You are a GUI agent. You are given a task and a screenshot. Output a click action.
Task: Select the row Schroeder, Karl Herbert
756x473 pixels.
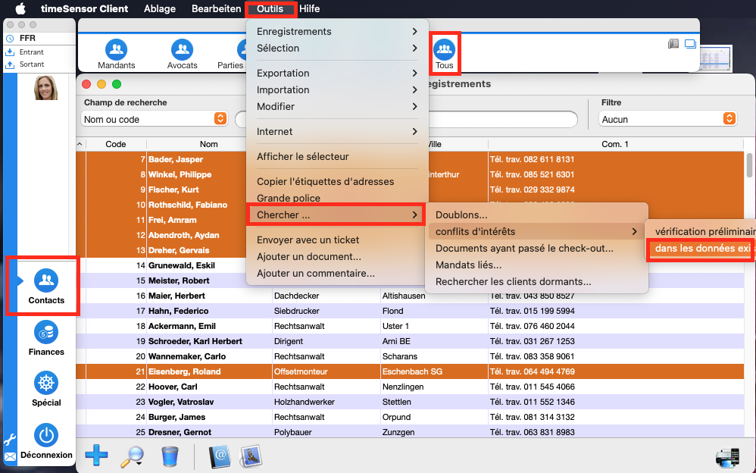(x=410, y=341)
